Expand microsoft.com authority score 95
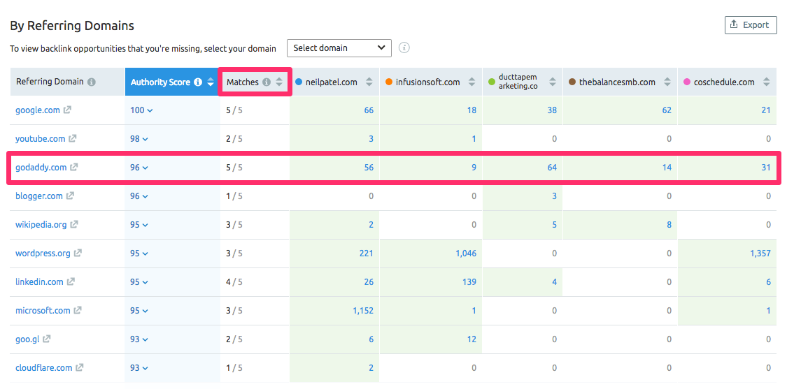Viewport: 787px width, 389px height. [139, 311]
